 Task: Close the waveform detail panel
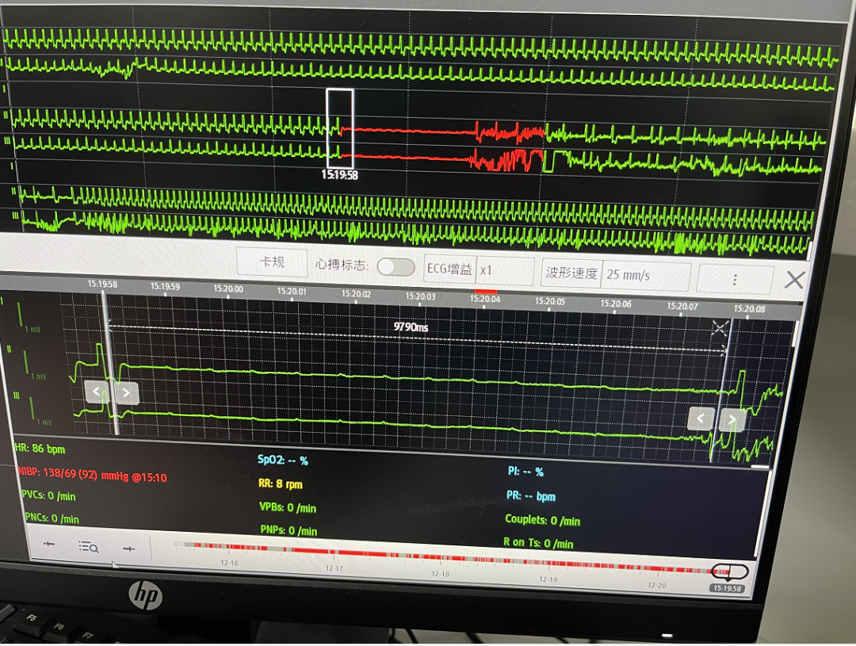pyautogui.click(x=794, y=280)
